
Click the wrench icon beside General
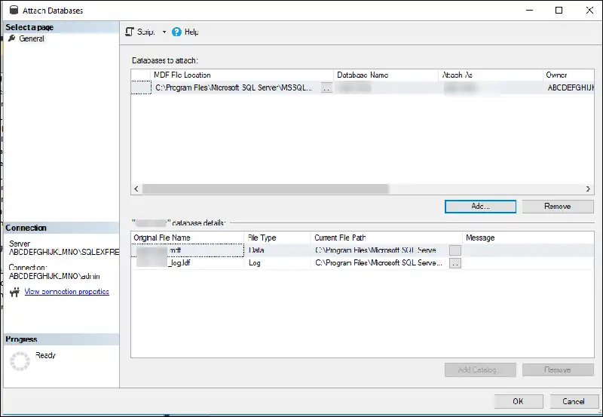click(12, 38)
